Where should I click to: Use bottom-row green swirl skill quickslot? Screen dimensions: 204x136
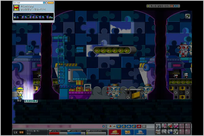tap(176, 132)
